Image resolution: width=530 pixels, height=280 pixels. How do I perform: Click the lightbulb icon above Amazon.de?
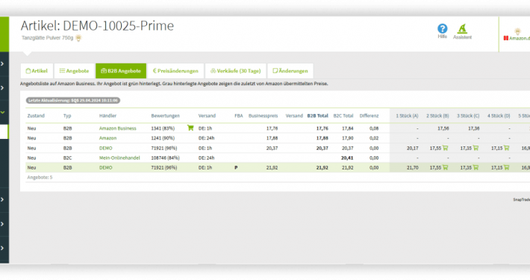(x=517, y=31)
